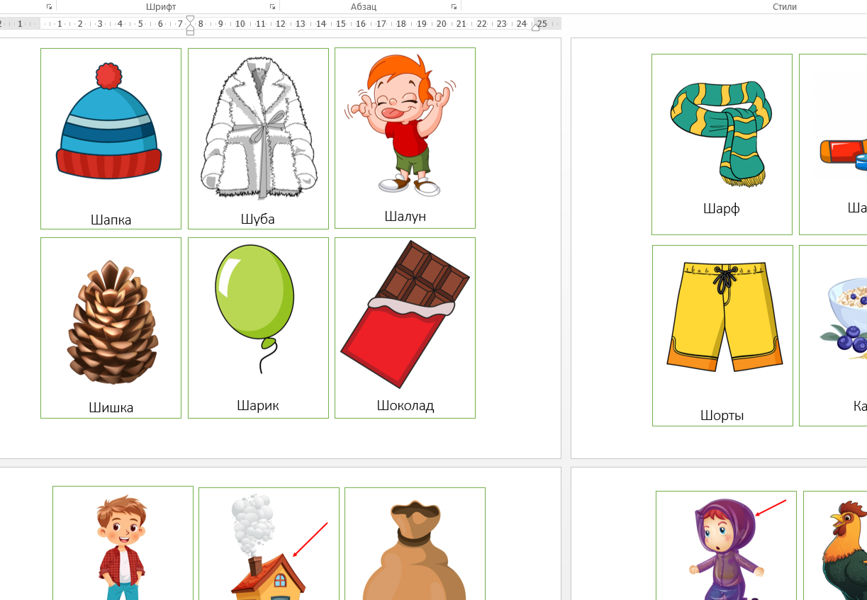
Task: Click the caption "Шуба"
Action: pos(257,219)
